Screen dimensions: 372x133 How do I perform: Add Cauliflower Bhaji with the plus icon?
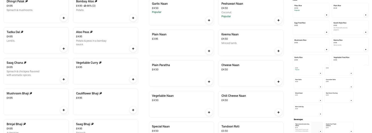(133, 110)
